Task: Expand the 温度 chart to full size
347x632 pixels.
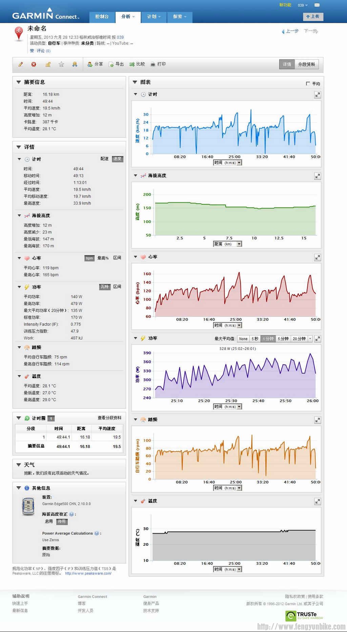Action: pyautogui.click(x=318, y=501)
